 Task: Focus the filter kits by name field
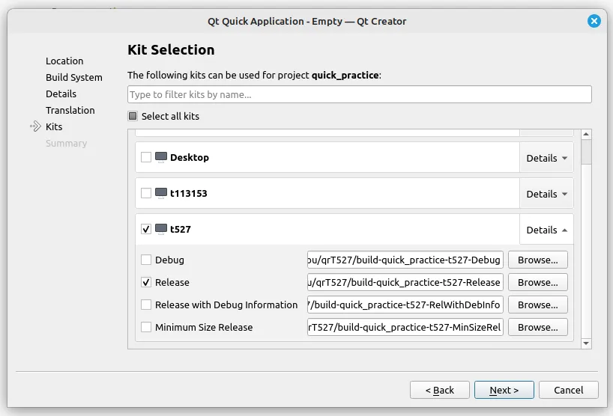[x=359, y=94]
